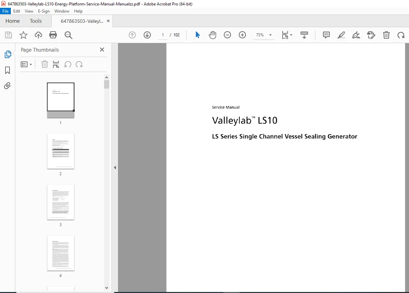Open the Window menu
409x293 pixels.
coord(62,11)
